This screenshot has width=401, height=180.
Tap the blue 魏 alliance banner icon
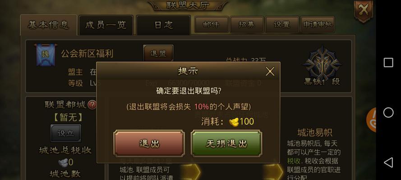click(45, 55)
